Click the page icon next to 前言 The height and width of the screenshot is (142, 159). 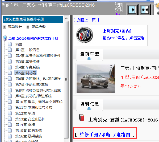[10, 44]
